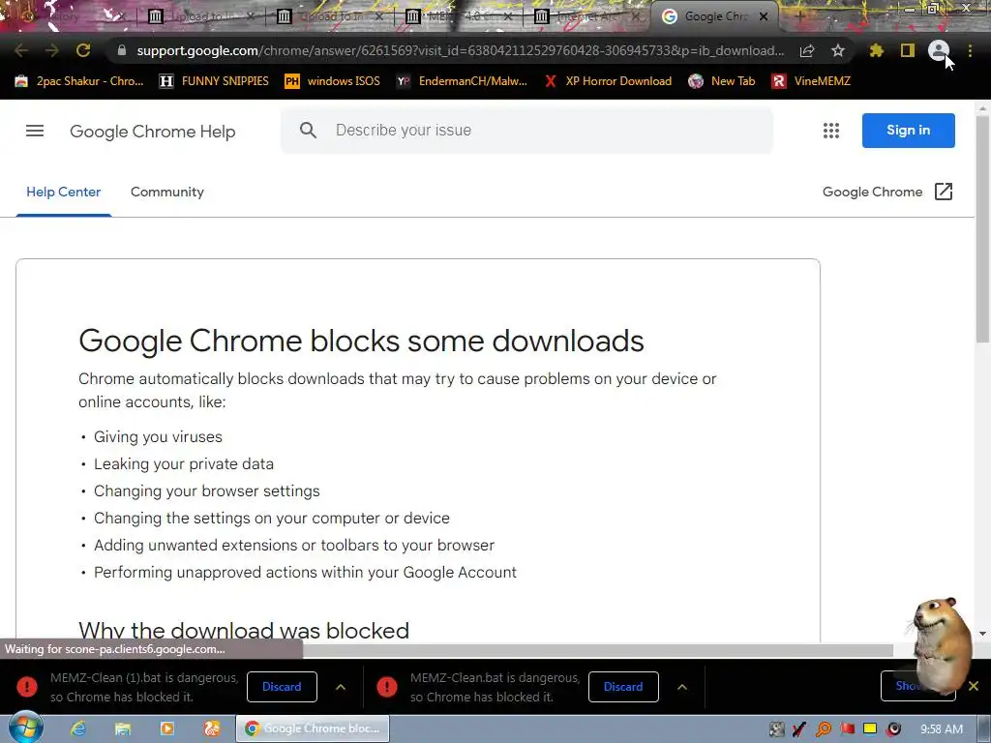The image size is (991, 743).
Task: Click the MEMZ-Clean.bat warning icon
Action: [387, 686]
